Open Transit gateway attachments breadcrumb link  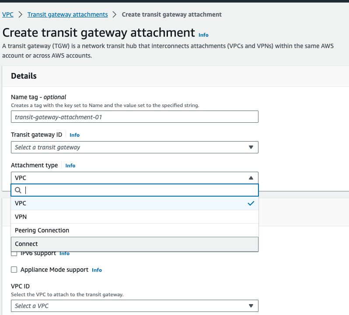(67, 14)
